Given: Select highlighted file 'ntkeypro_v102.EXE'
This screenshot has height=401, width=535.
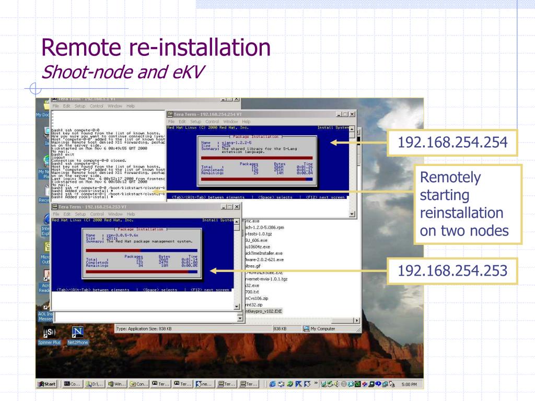Looking at the screenshot, I should (x=264, y=311).
